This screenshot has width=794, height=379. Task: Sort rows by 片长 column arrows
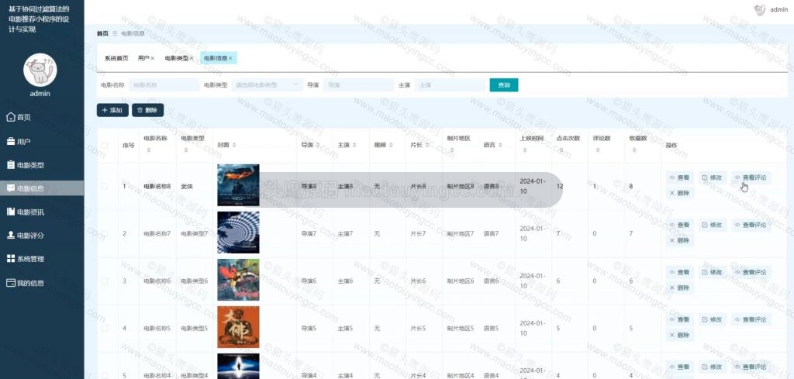point(427,145)
